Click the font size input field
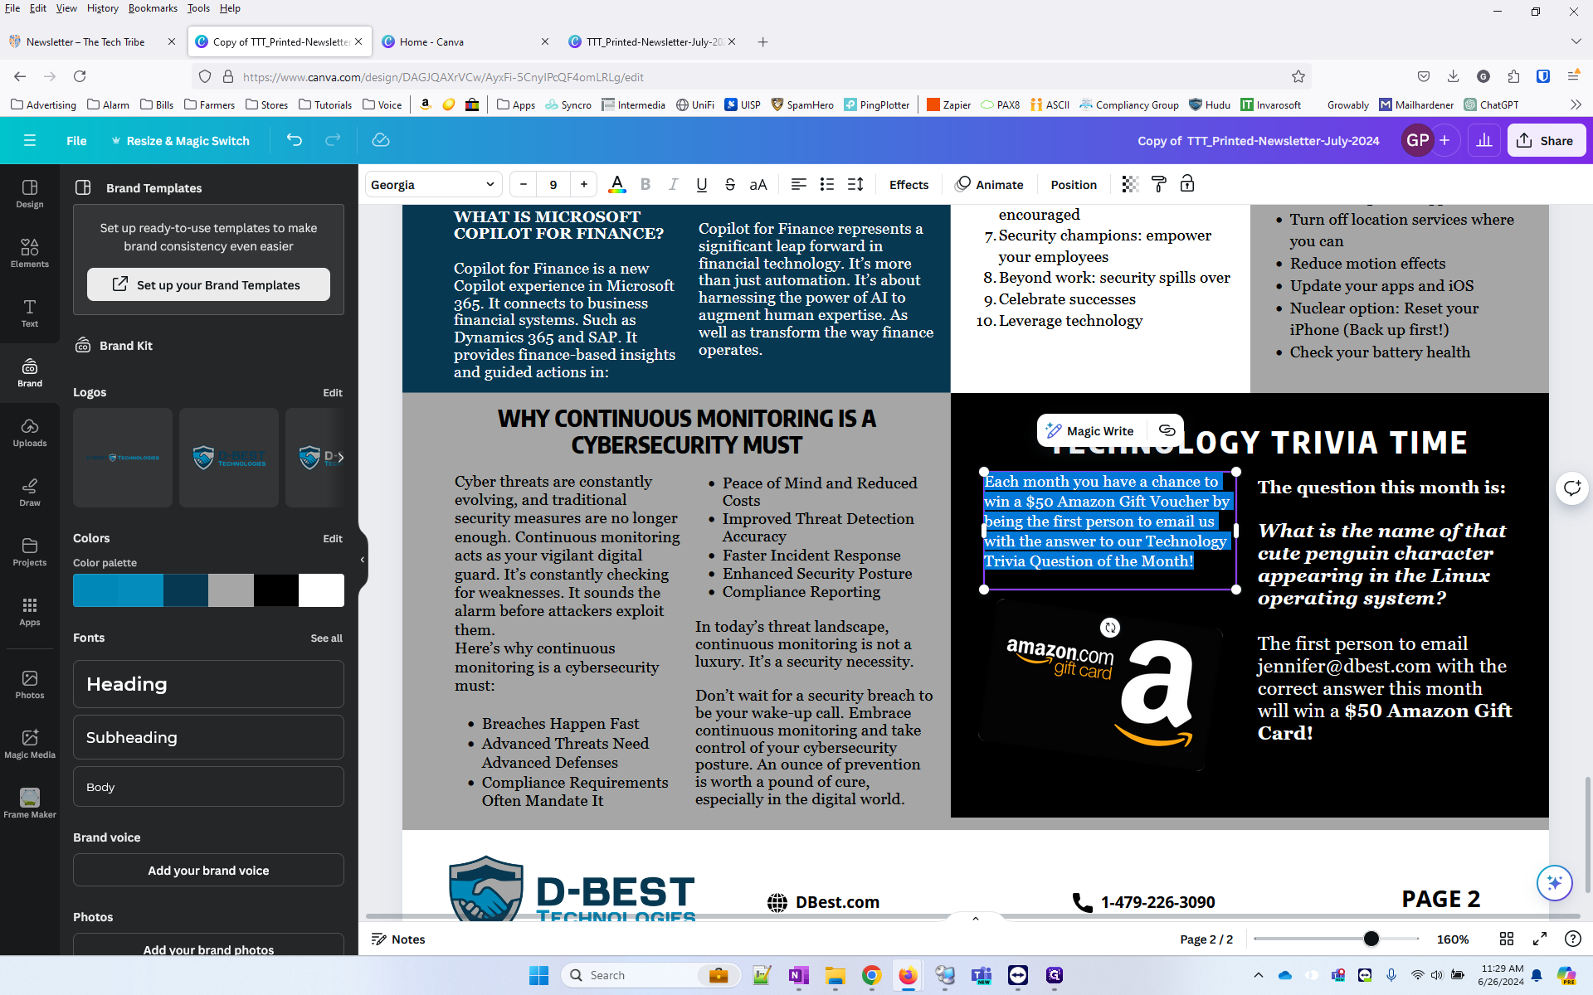The image size is (1593, 995). 553,184
